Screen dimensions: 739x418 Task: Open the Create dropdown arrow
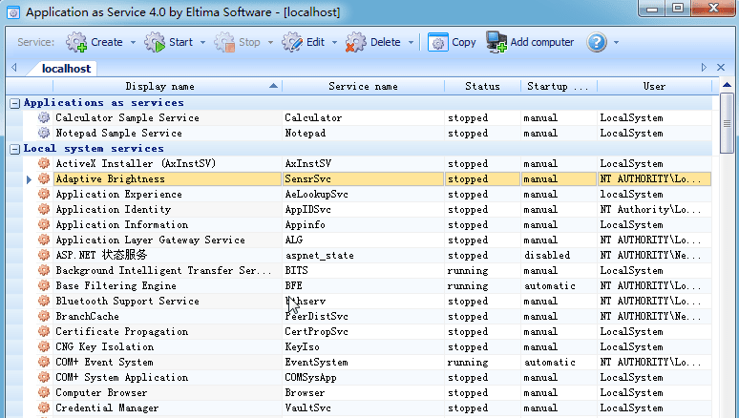133,43
